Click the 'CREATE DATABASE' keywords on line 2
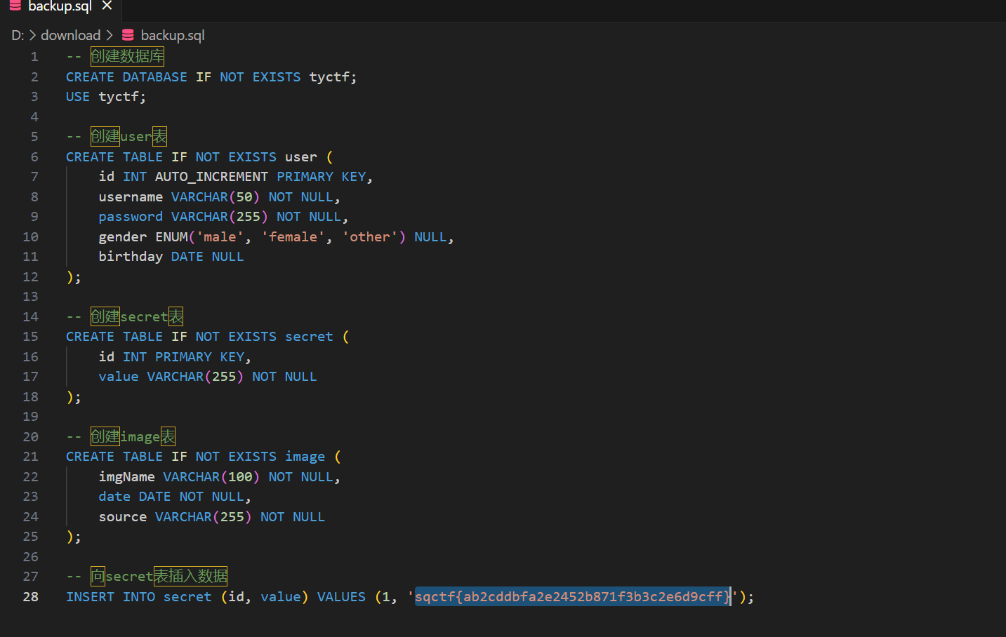 click(x=126, y=77)
